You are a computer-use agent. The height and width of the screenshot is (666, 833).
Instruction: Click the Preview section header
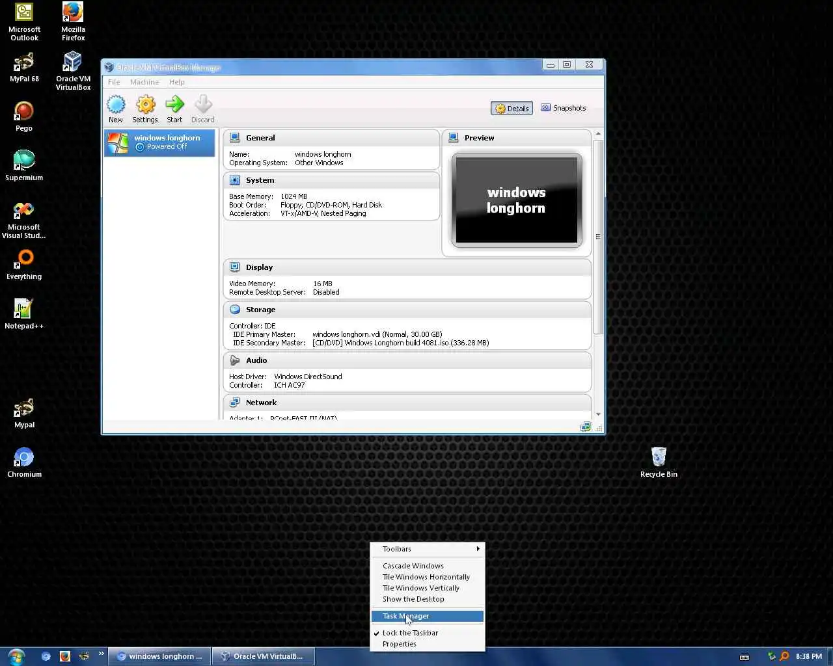click(517, 138)
